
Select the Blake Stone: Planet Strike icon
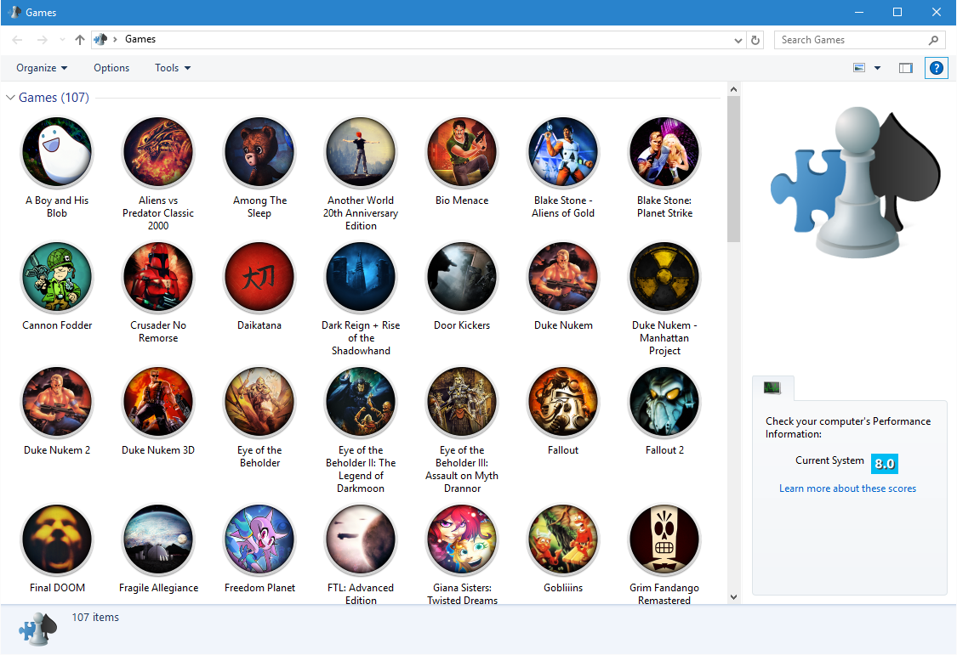664,152
